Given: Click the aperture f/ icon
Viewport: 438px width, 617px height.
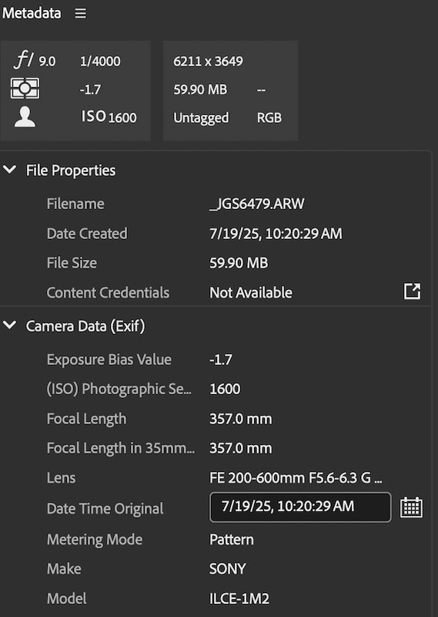Looking at the screenshot, I should [24, 60].
